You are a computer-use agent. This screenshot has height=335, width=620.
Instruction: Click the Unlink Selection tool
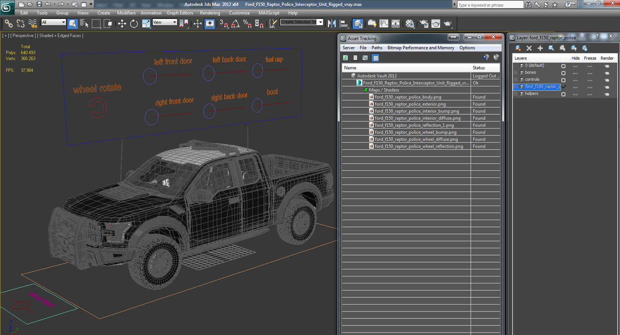[x=20, y=23]
